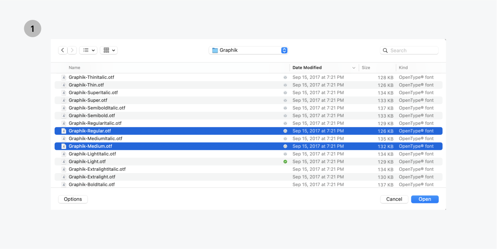Screen dimensions: 497x249
Task: Click the cloud icon for Graphik-MediumItalic.otf
Action: click(285, 139)
